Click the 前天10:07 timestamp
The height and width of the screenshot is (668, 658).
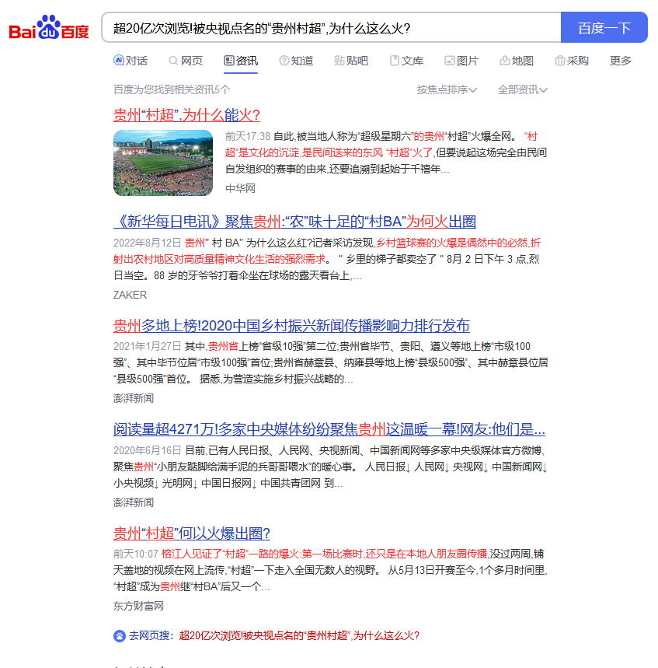pyautogui.click(x=136, y=554)
